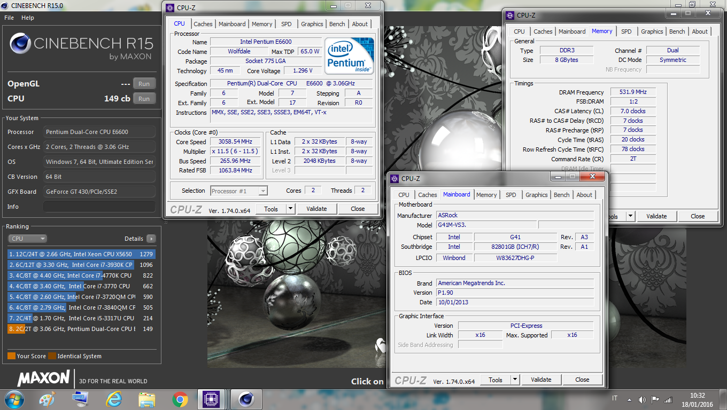
Task: Open About tab in CPU window
Action: coord(360,24)
